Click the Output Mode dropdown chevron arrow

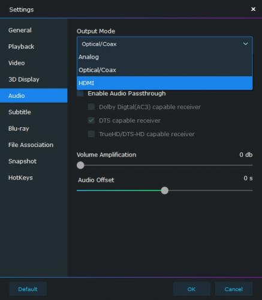pyautogui.click(x=245, y=44)
